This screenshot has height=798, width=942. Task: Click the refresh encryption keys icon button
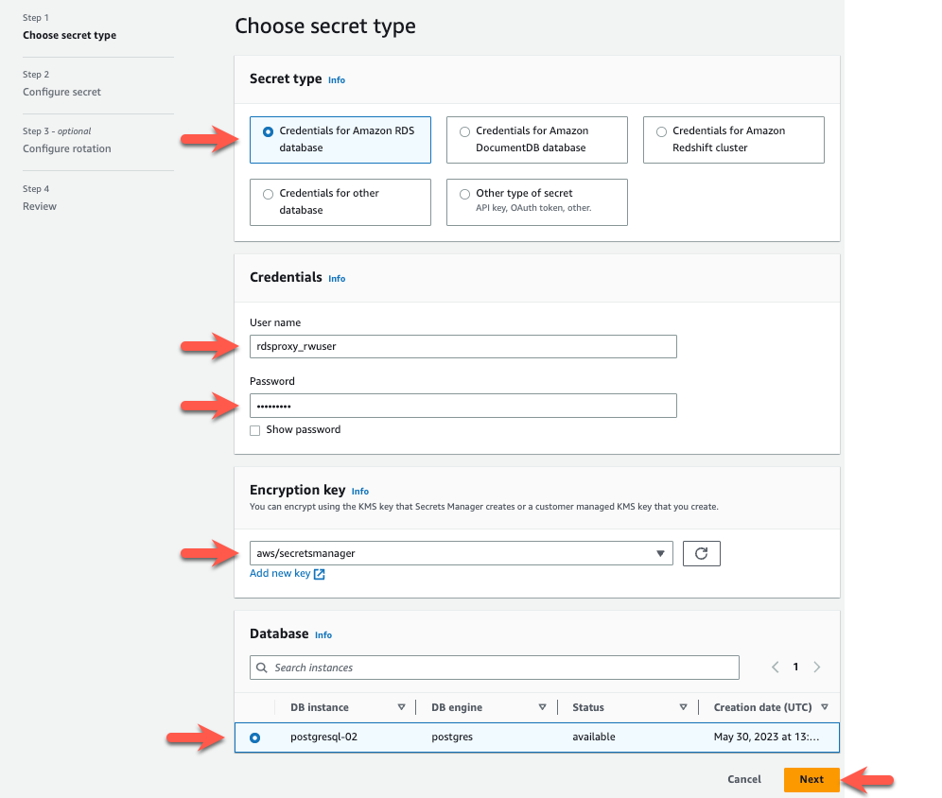(701, 553)
